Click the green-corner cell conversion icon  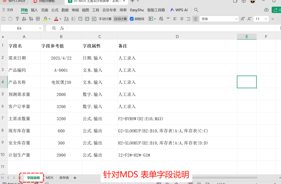point(87,19)
